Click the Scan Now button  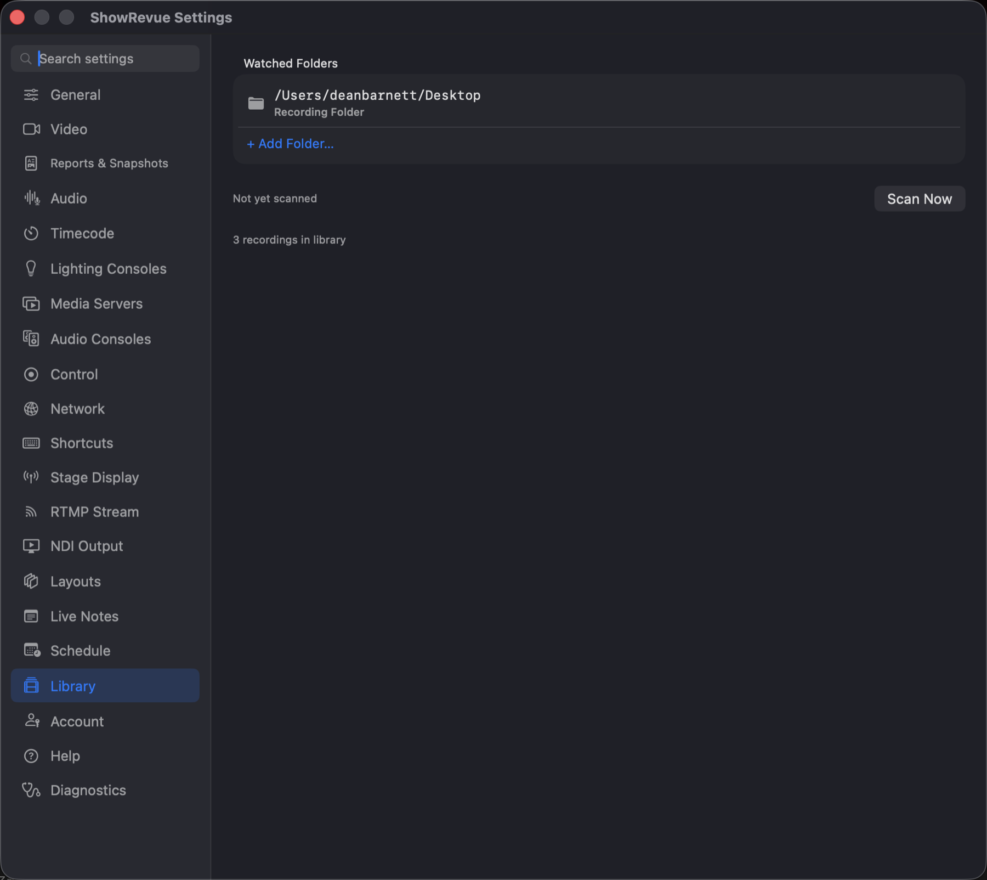pos(919,199)
